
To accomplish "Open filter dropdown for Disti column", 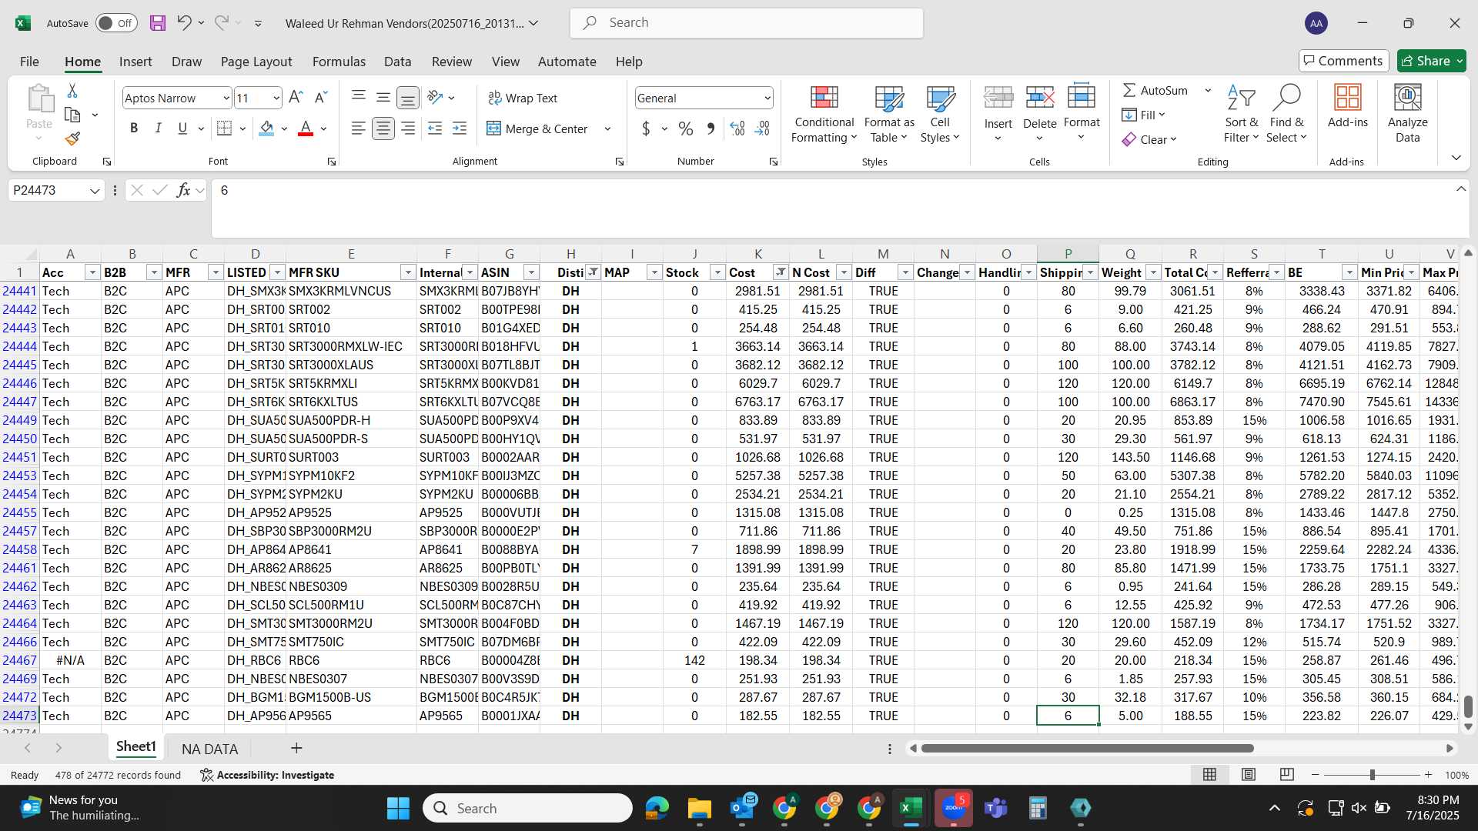I will pos(593,272).
